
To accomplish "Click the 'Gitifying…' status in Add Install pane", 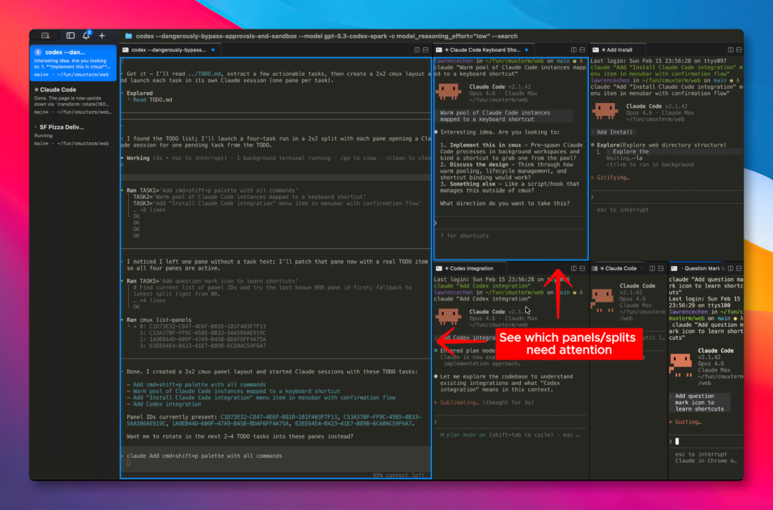I will click(x=613, y=177).
